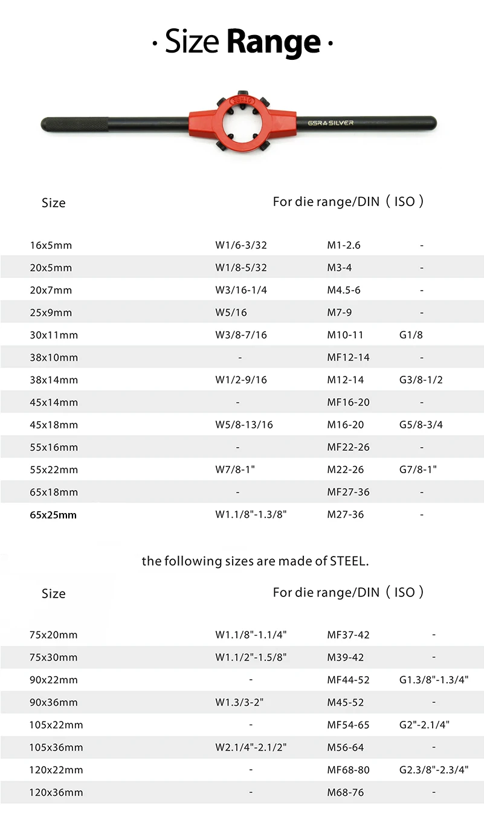
Task: Click the W1/6-3/32 die range cell
Action: [241, 245]
